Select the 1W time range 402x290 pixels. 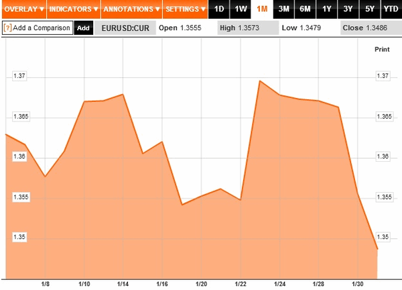coord(241,9)
